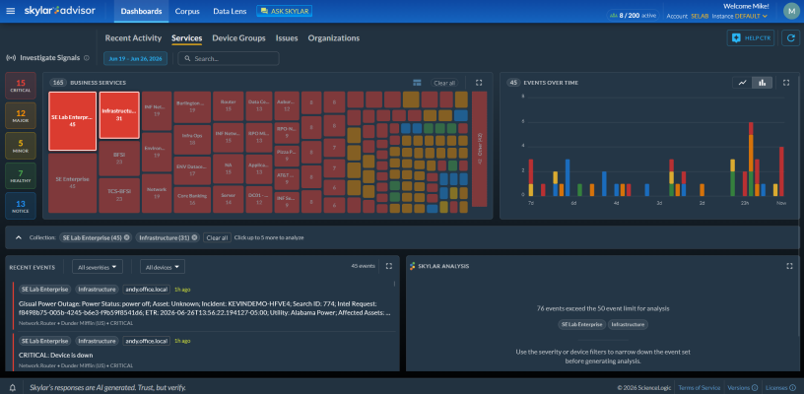Switch to the Dashboards tab

tap(141, 11)
